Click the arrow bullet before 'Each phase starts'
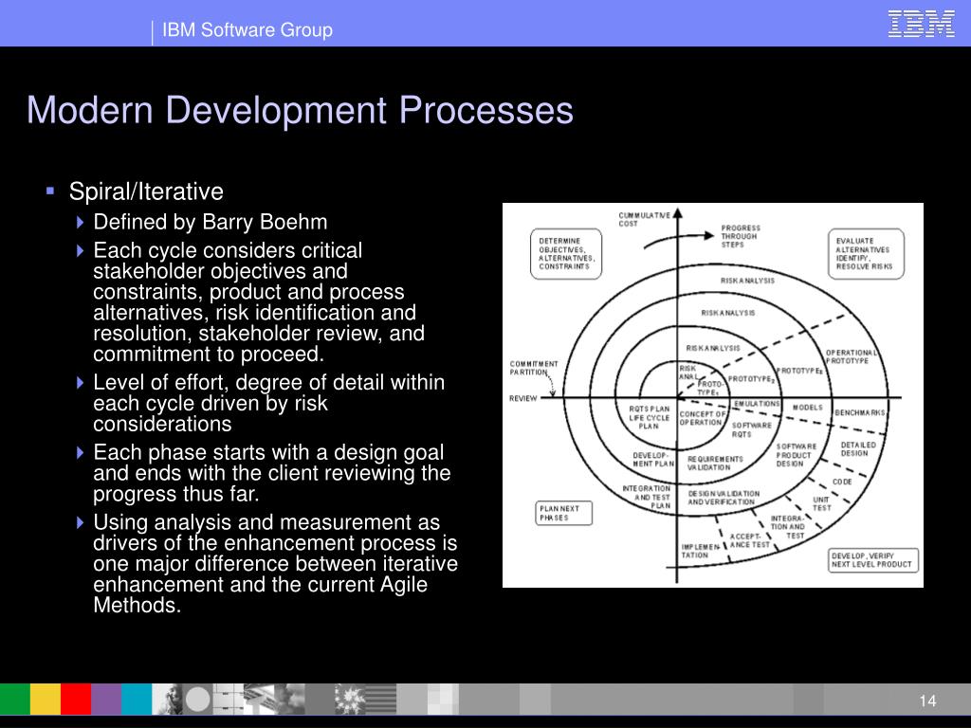The height and width of the screenshot is (728, 971). 80,452
